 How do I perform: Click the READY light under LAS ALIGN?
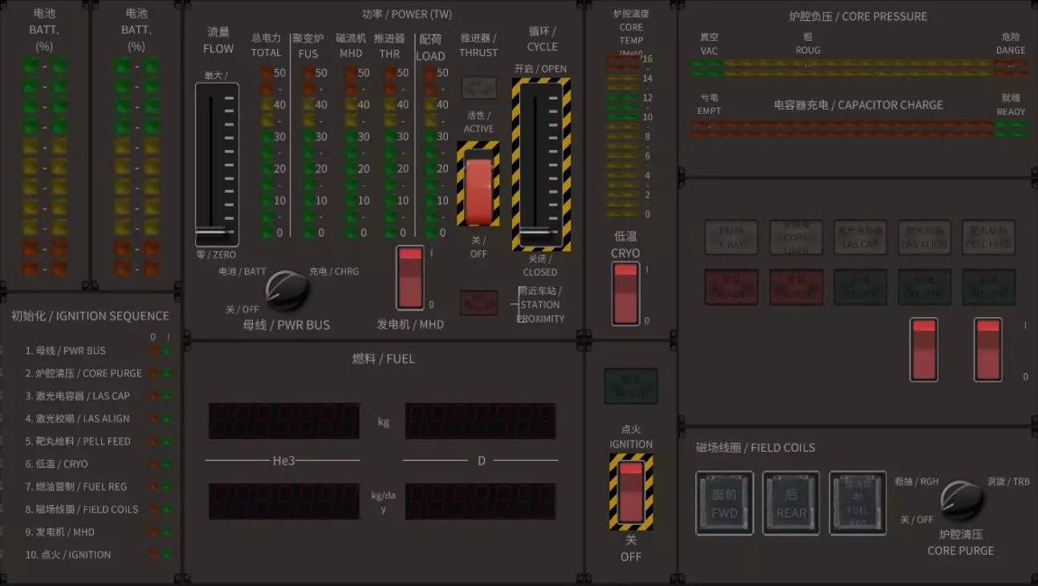pos(925,287)
